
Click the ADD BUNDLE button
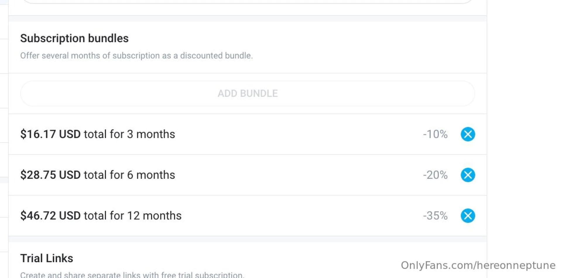(247, 93)
